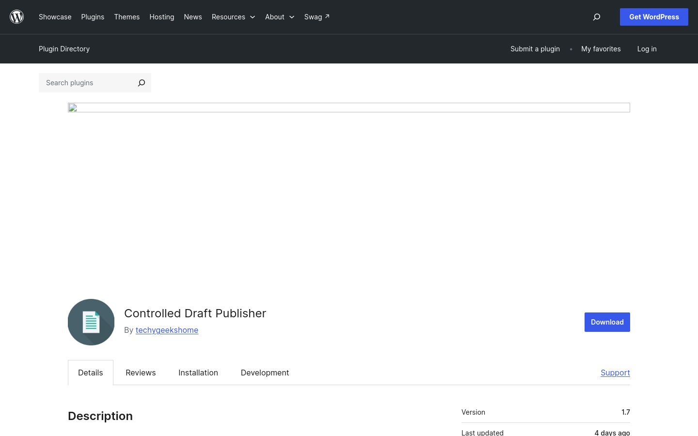The image size is (698, 436).
Task: Click the Controlled Draft Publisher title
Action: click(195, 313)
